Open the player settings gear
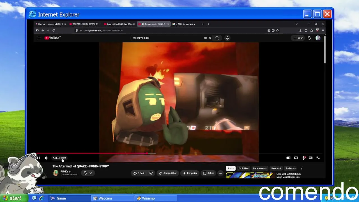Viewport: 359px width, 202px height. pos(303,158)
